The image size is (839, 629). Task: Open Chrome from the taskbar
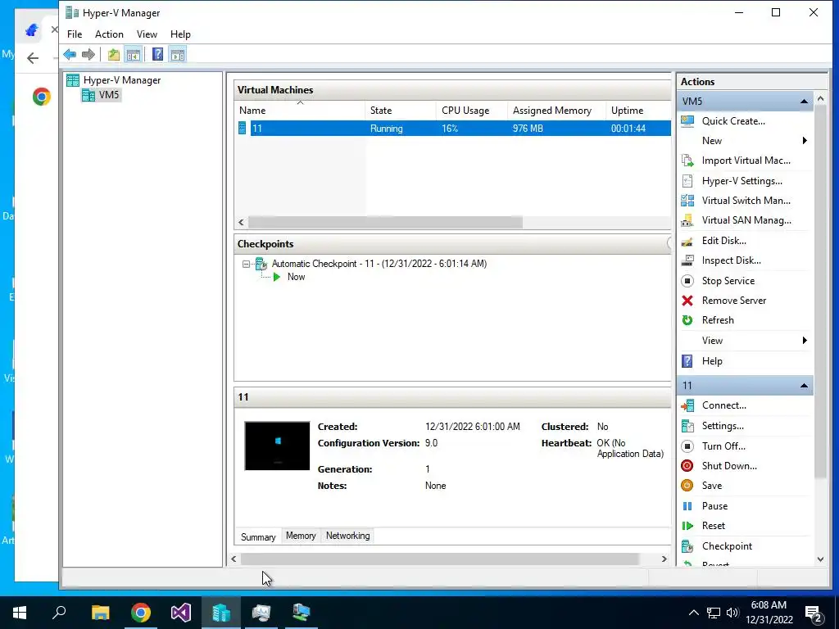141,613
